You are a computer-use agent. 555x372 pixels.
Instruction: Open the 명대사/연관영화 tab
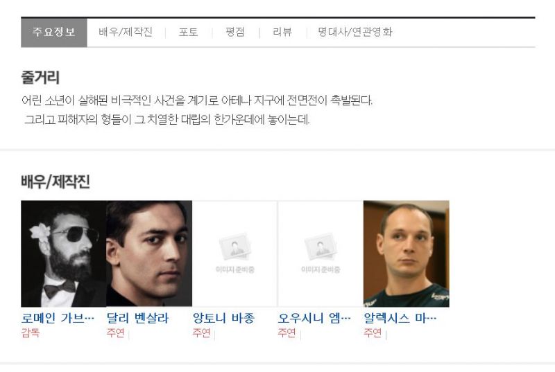(355, 32)
